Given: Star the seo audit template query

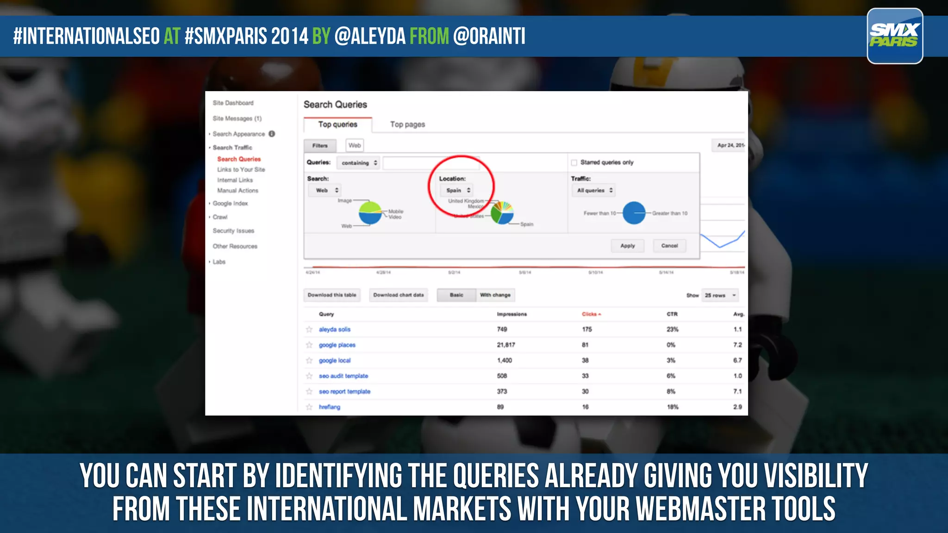Looking at the screenshot, I should (309, 376).
